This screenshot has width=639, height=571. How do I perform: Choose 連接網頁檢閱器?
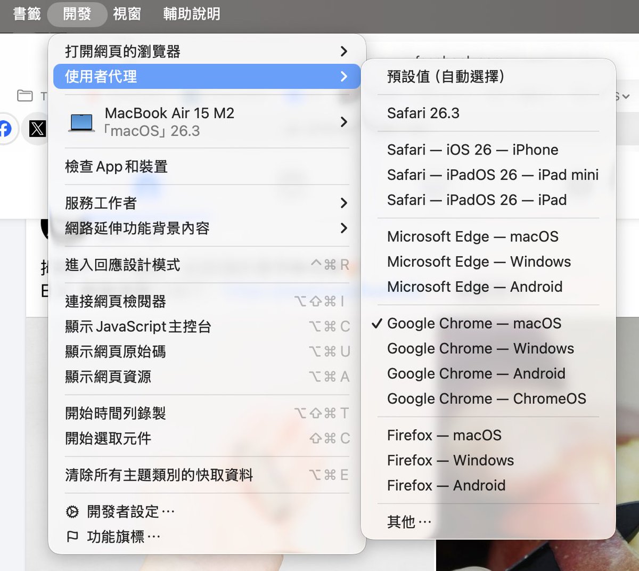point(207,301)
